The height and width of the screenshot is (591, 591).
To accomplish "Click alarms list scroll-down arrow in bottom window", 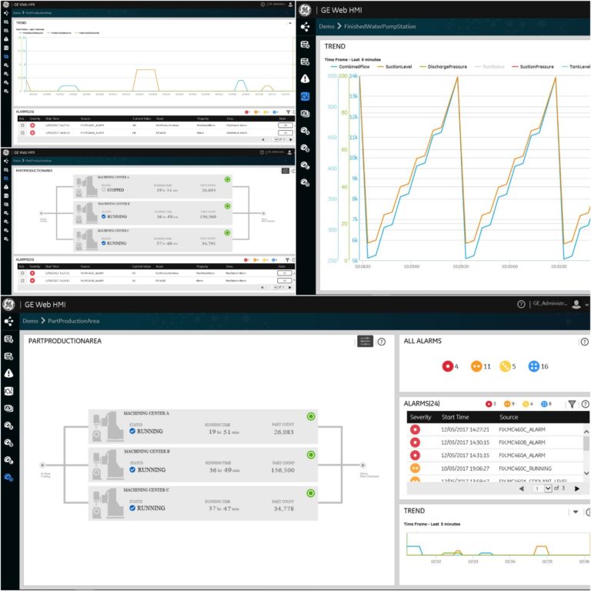I will point(586,473).
